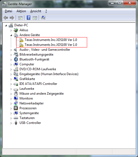Click the Netzwerkadapter network icon
138x157 pixels.
point(16,103)
